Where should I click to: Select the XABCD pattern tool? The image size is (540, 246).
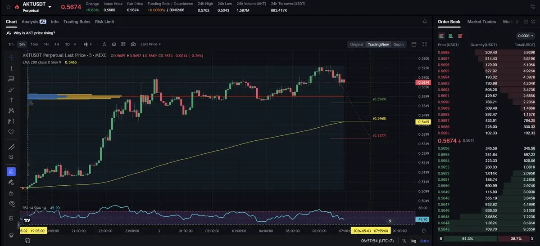[11, 111]
